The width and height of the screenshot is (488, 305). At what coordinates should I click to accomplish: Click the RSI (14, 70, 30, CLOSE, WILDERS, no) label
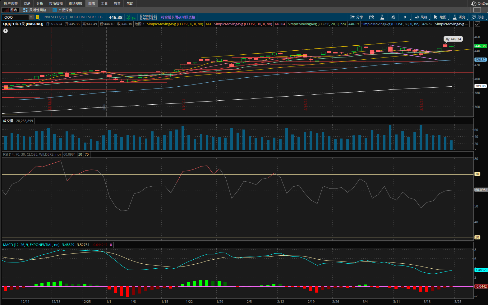[32, 154]
